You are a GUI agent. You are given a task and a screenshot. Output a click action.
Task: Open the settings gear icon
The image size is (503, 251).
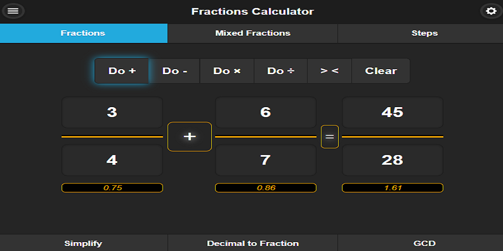(491, 11)
